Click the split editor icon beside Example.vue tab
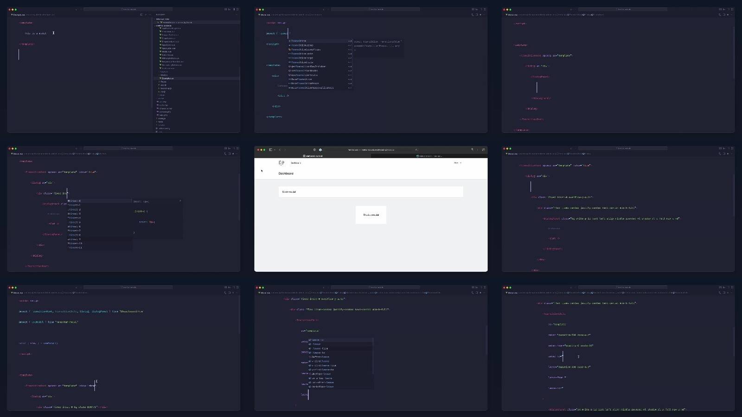 [x=141, y=15]
